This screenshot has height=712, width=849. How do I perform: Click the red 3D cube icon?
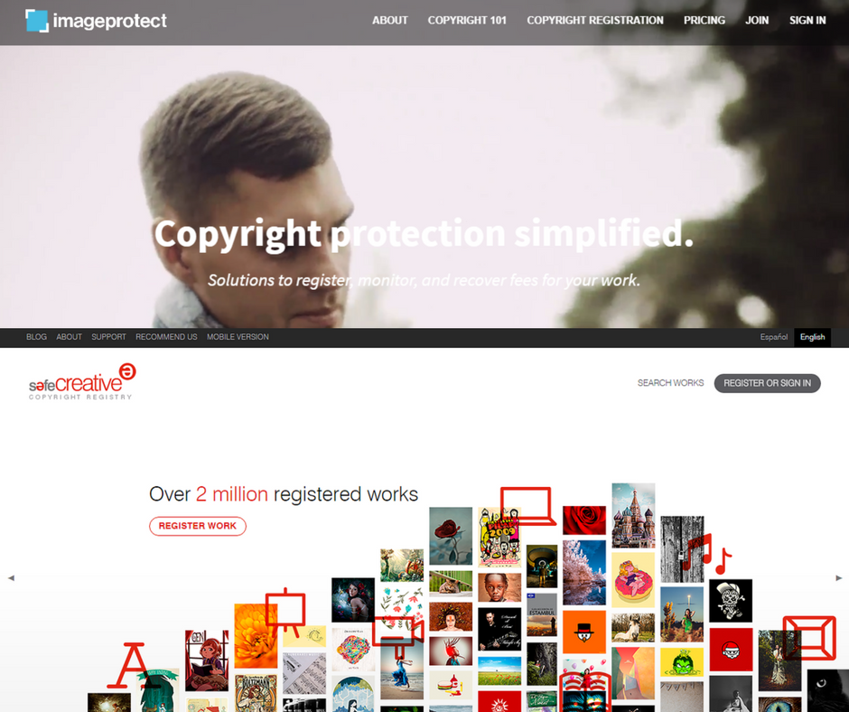(x=809, y=638)
